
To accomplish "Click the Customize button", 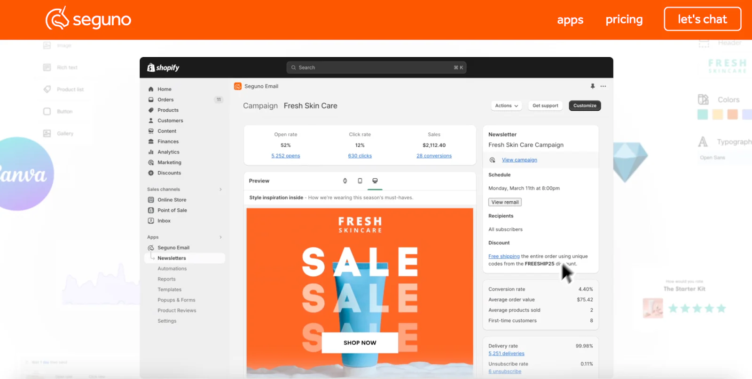I will 585,106.
